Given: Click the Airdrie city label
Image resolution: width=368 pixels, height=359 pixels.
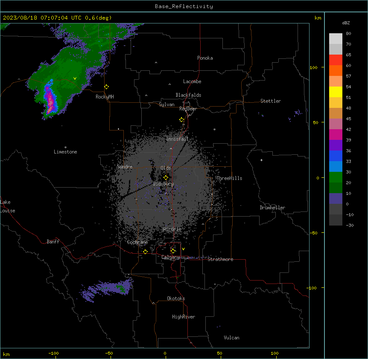Looking at the screenshot, I should click(172, 229).
